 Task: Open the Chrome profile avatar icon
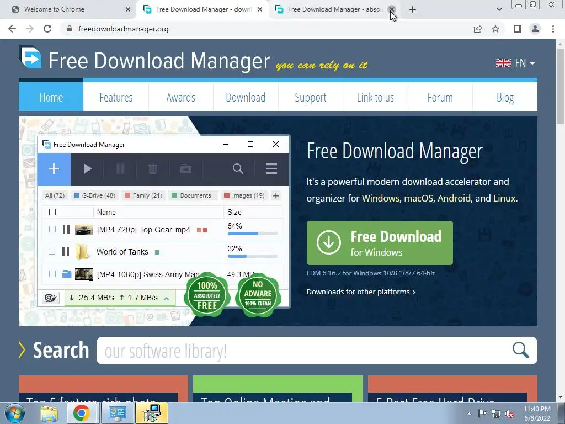[x=535, y=29]
